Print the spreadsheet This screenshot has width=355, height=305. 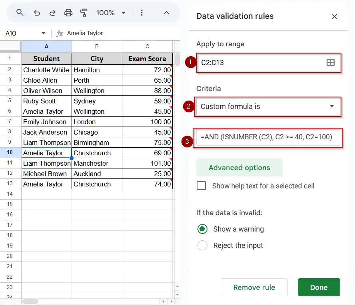click(68, 13)
